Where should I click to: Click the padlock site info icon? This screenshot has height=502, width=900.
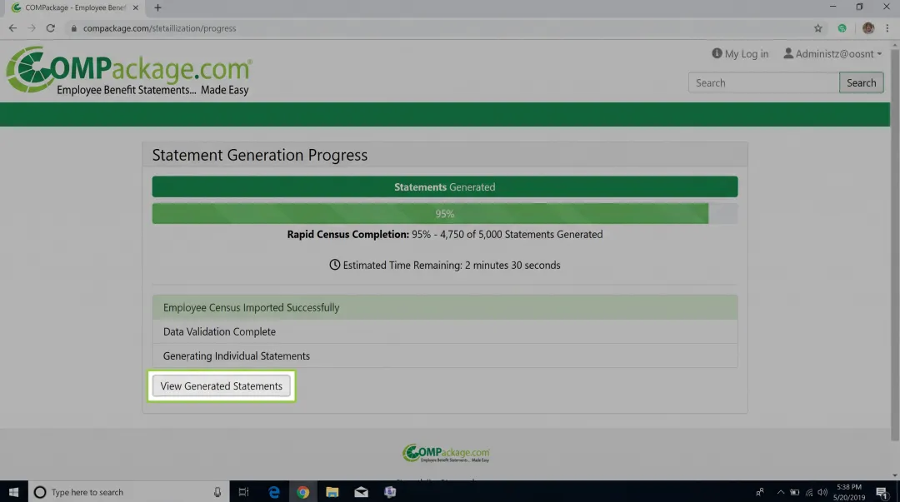click(x=73, y=28)
